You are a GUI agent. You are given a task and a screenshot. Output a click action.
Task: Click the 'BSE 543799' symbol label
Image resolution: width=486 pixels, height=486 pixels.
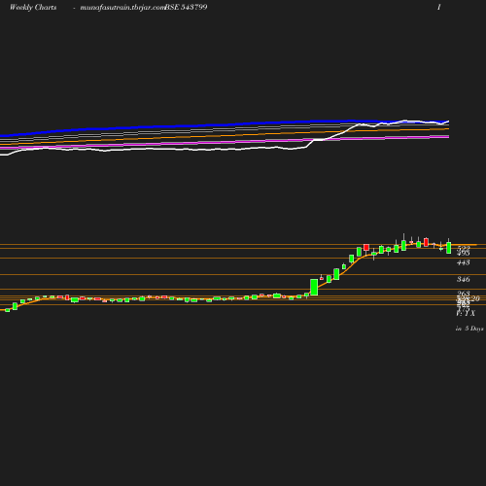[x=186, y=7]
